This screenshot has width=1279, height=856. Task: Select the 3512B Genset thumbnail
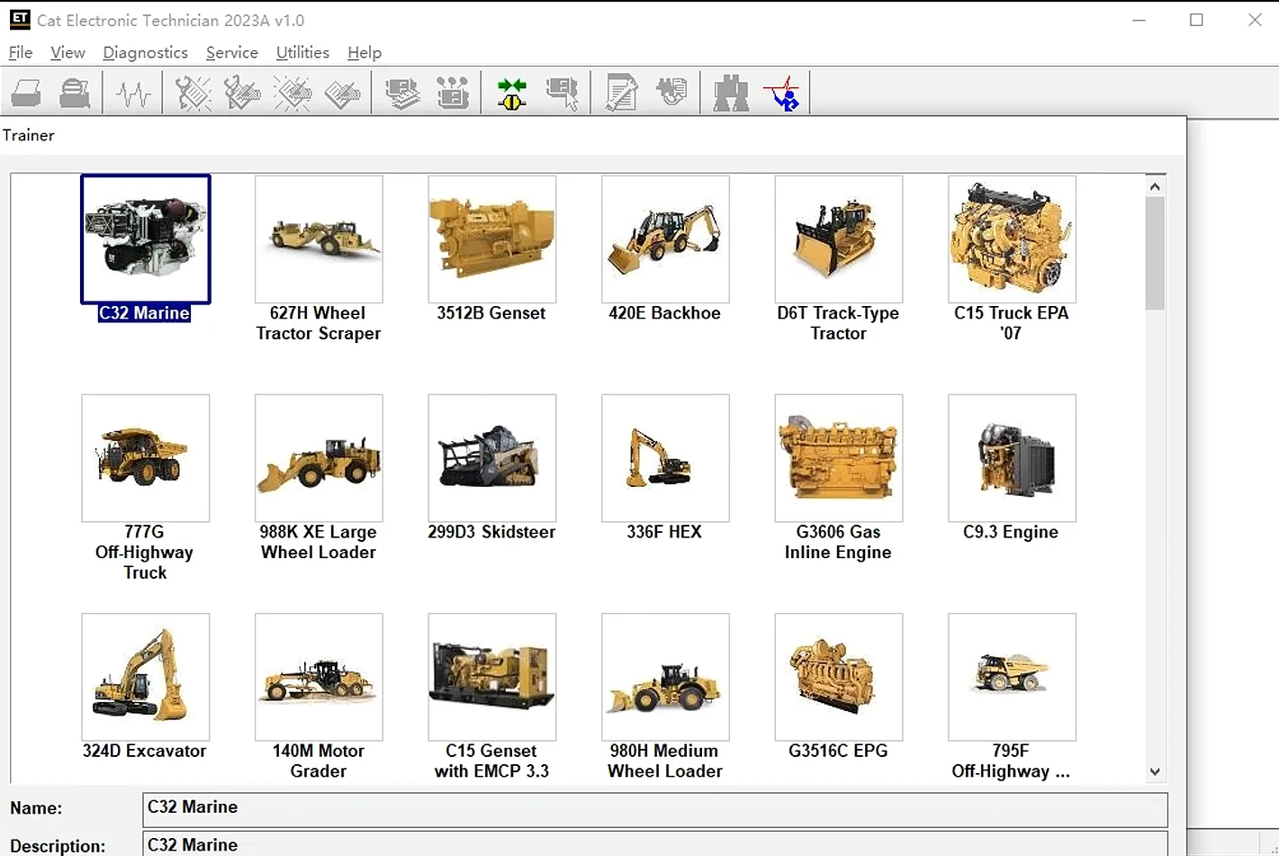[x=492, y=239]
